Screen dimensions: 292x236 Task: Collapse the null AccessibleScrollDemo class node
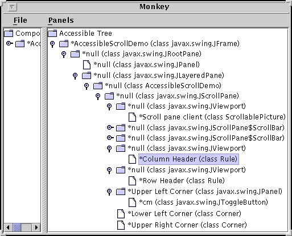[87, 86]
